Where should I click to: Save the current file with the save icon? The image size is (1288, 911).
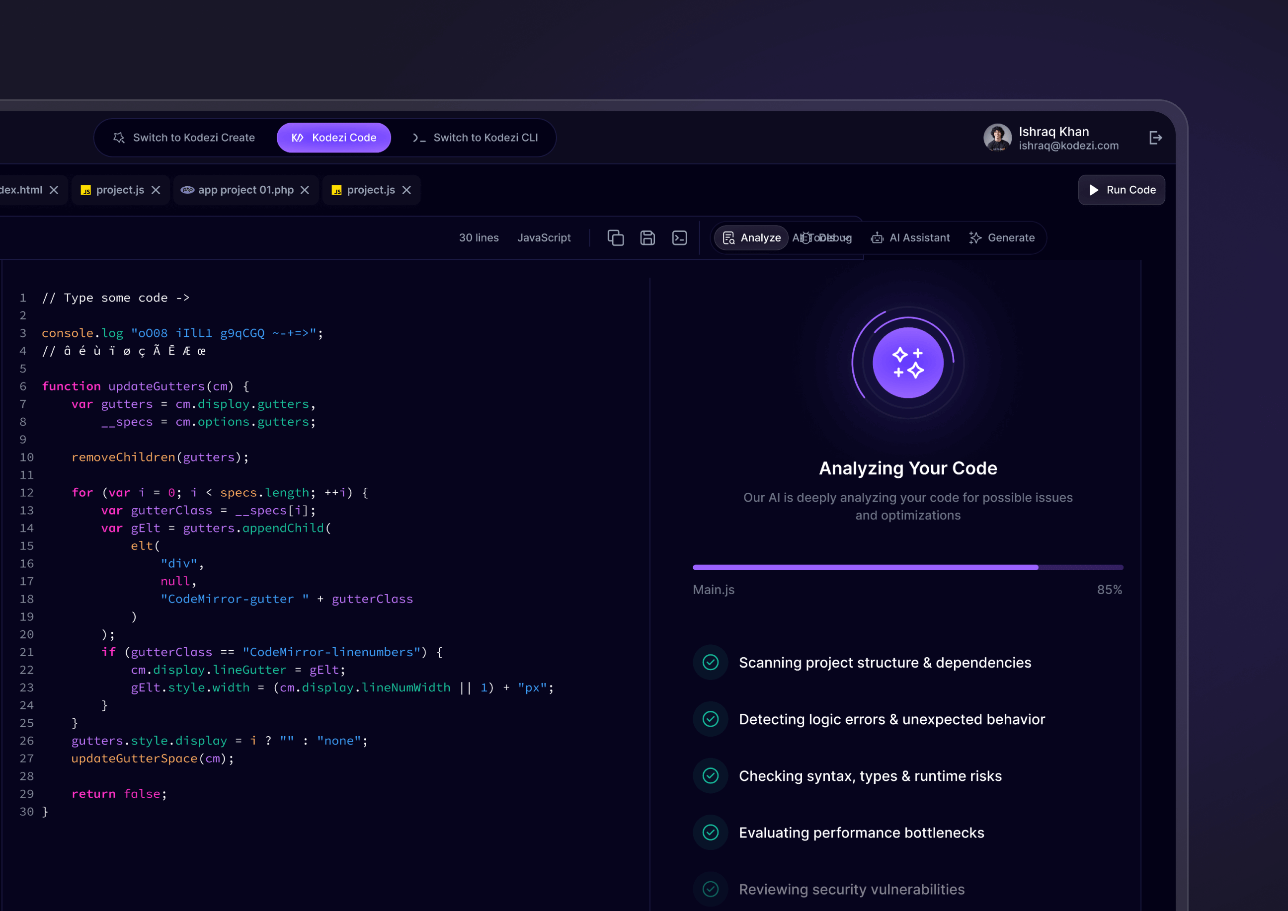[647, 238]
